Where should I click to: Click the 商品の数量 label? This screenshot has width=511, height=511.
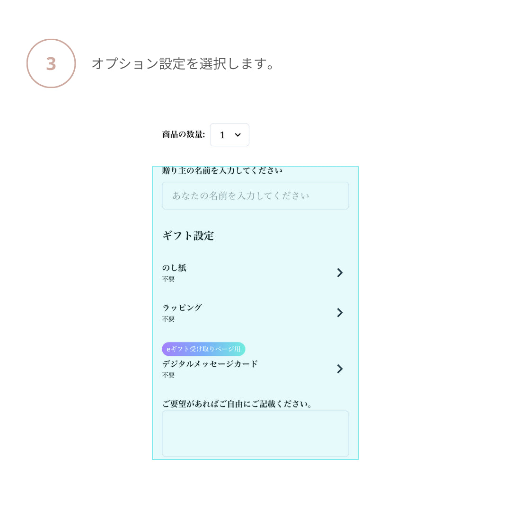(x=183, y=135)
